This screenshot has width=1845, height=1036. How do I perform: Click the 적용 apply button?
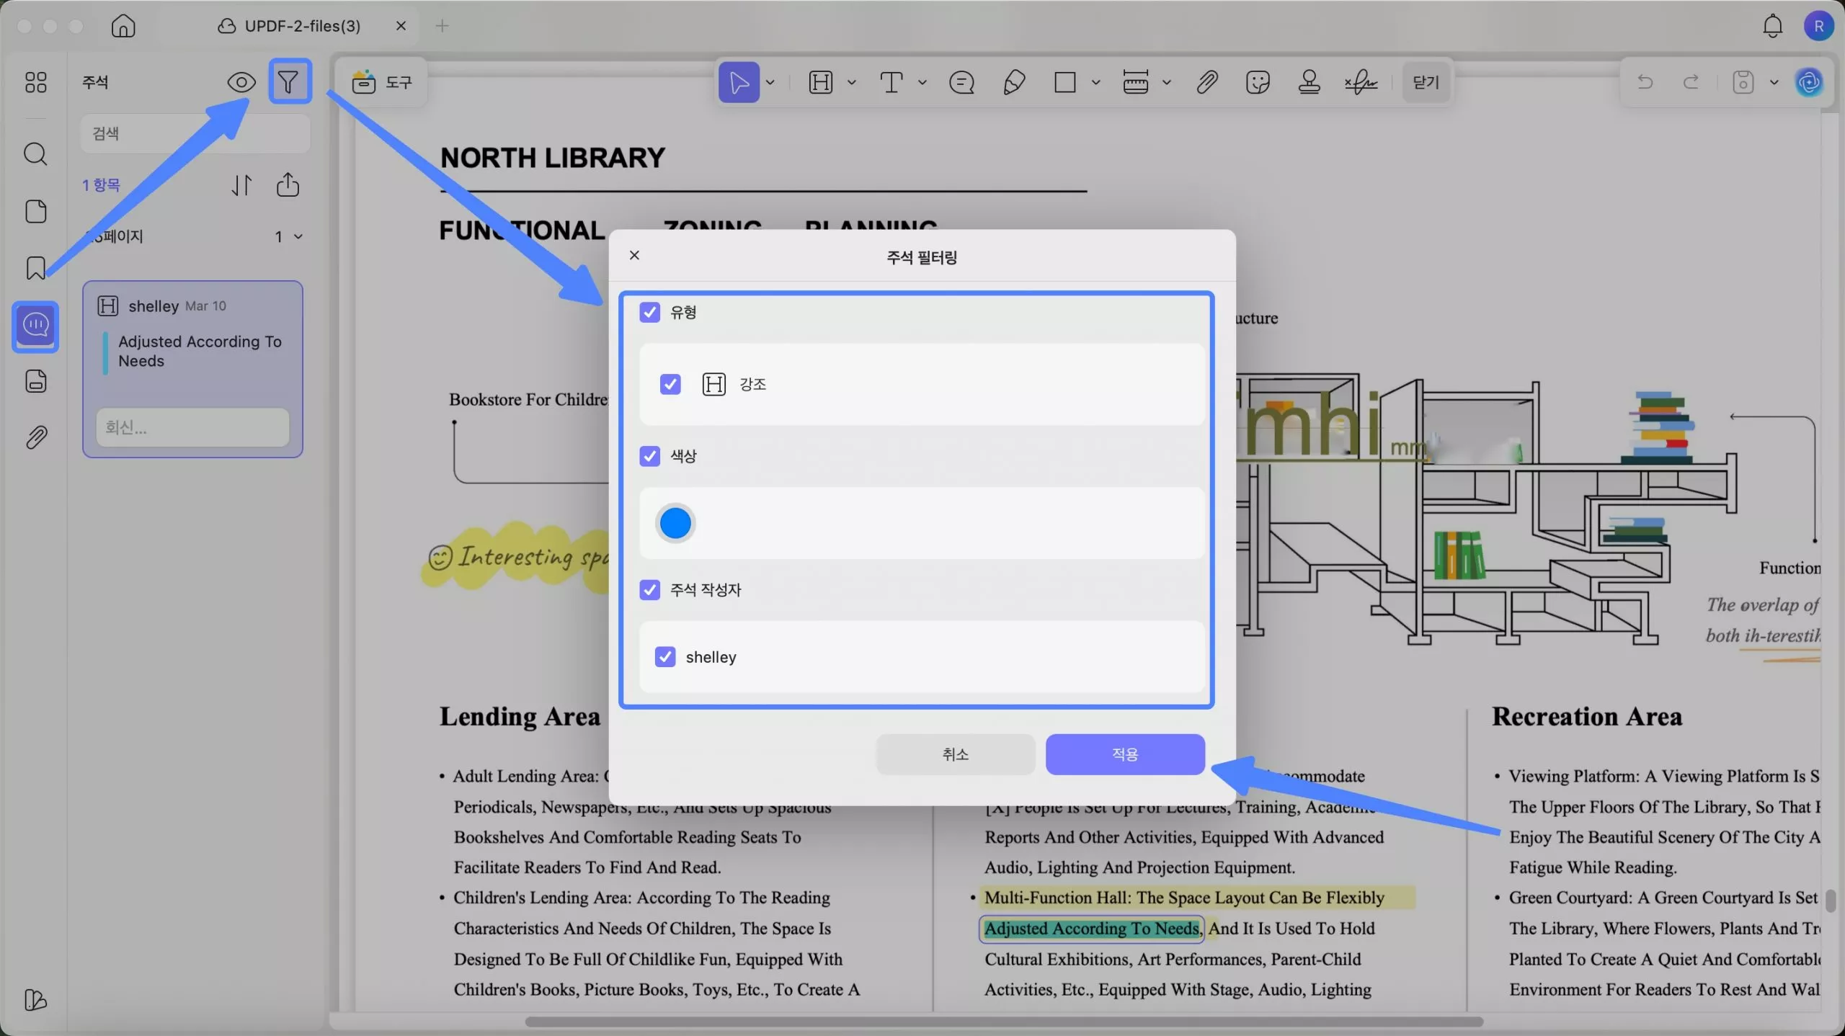(x=1124, y=754)
